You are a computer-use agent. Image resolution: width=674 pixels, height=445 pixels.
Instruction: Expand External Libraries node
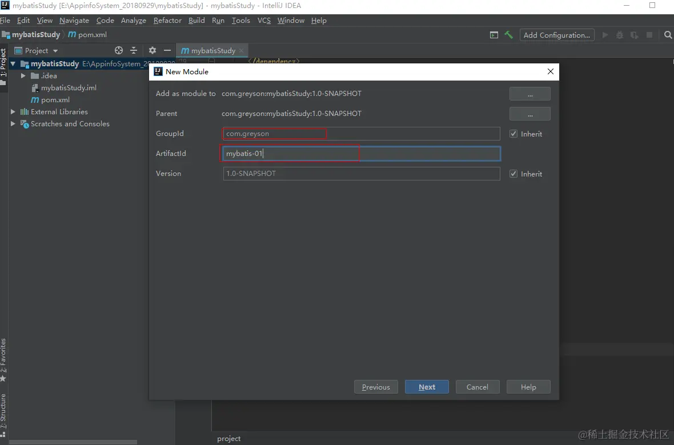(x=13, y=112)
